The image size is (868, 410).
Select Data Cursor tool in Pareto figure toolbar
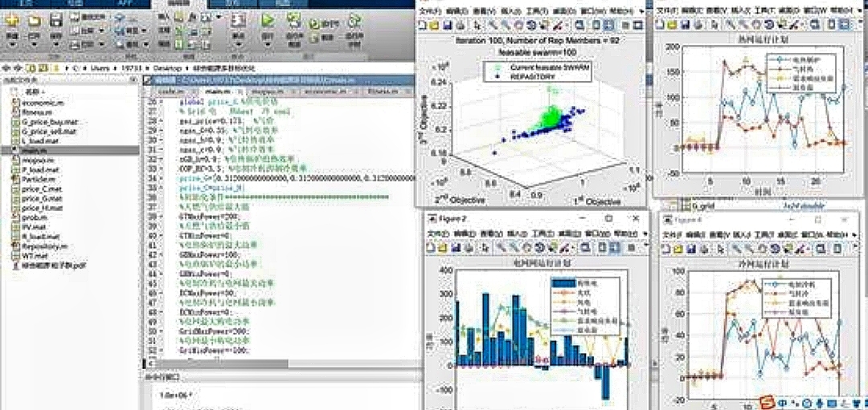pyautogui.click(x=545, y=25)
